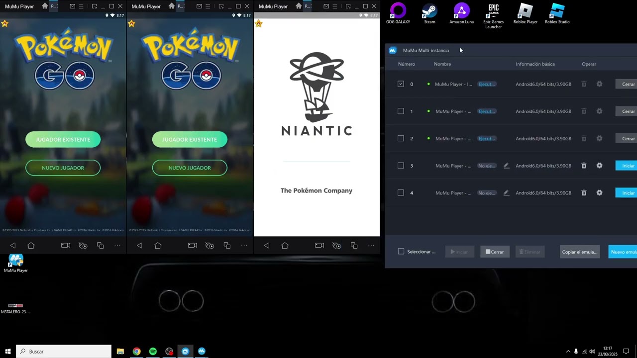Click Cerrar button for instance 2
Screen dimensions: 637x358
[x=627, y=139]
